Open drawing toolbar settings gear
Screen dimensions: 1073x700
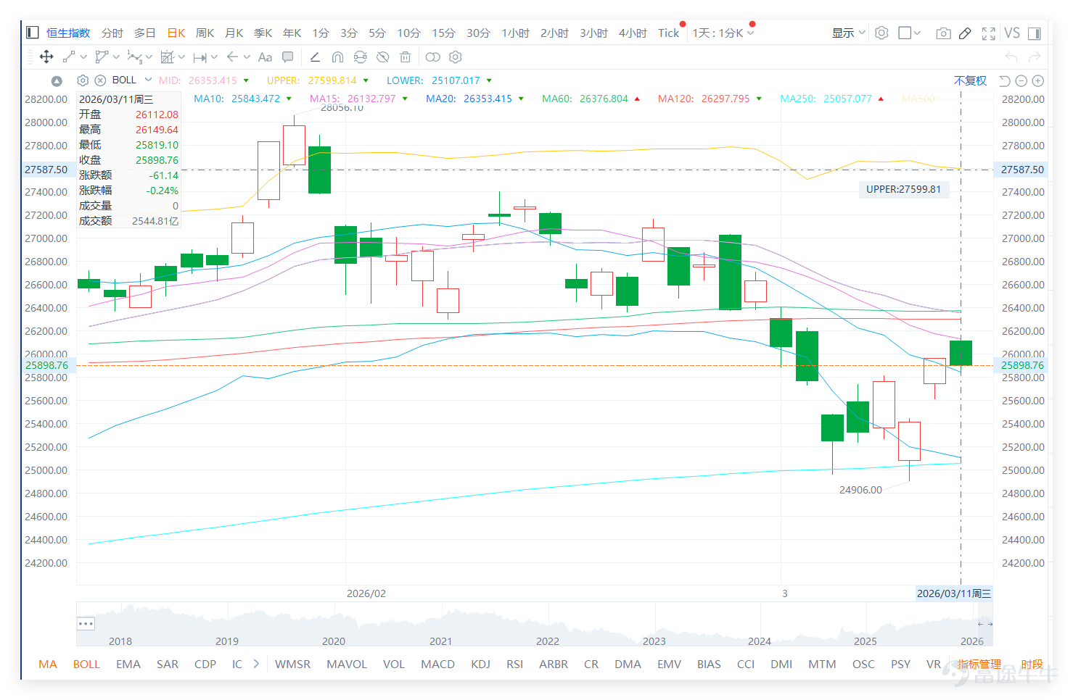point(456,57)
